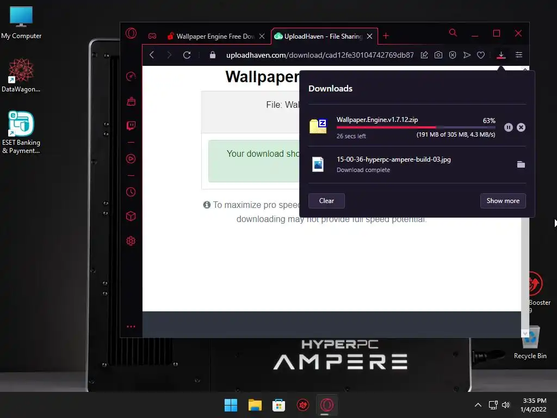Pause the Wallpaper Engine zip download
Screen dimensions: 557x418
tap(509, 127)
